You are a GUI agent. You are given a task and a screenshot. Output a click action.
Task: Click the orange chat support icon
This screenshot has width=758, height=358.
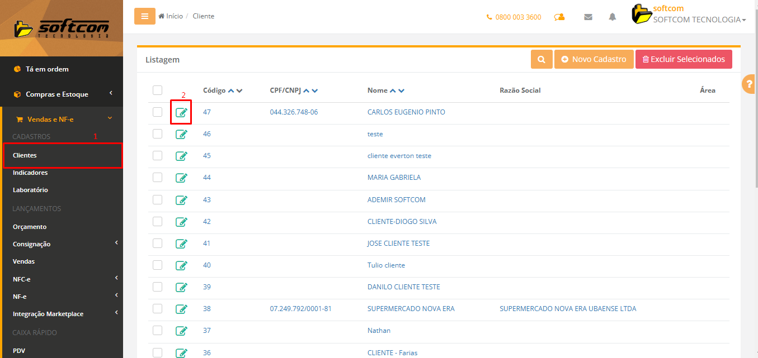[559, 17]
